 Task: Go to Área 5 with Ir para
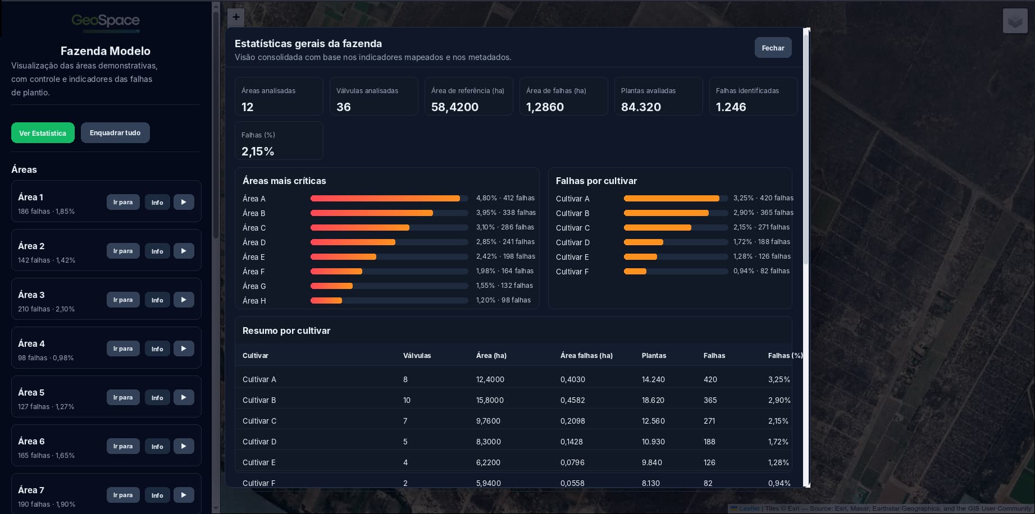point(123,397)
